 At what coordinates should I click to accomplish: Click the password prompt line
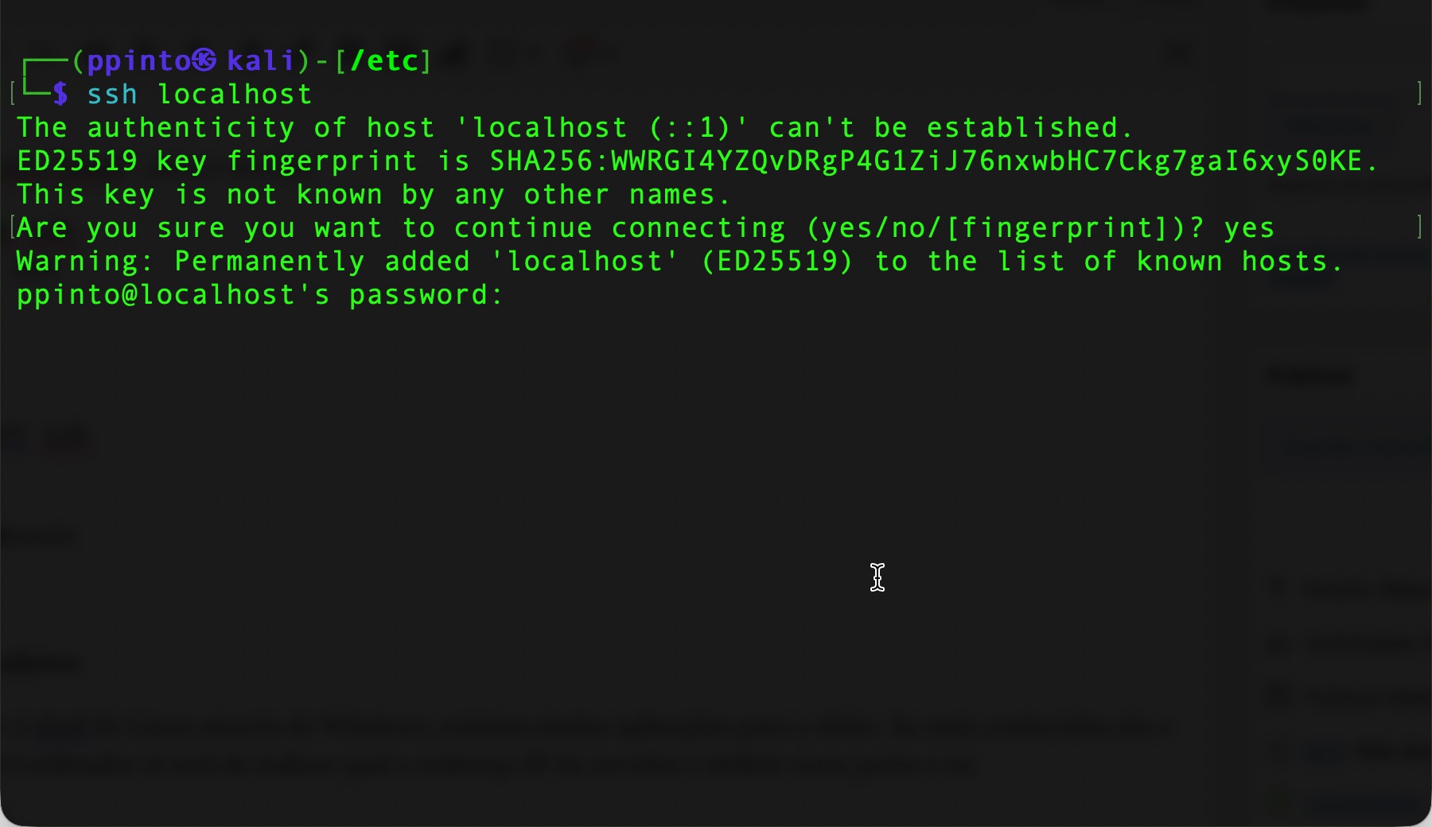tap(259, 295)
